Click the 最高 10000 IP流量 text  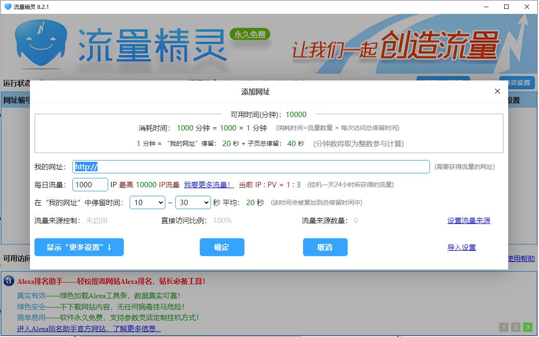point(149,185)
